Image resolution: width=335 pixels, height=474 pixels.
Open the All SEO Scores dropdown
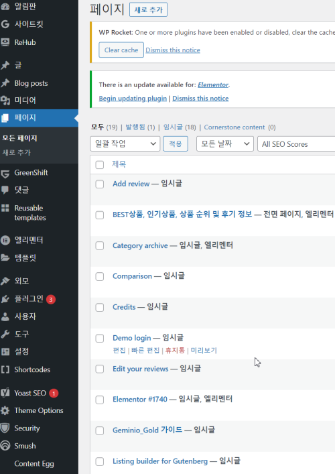tap(296, 144)
